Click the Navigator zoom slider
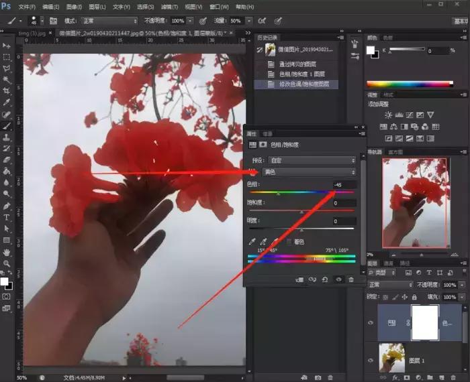 (x=422, y=255)
